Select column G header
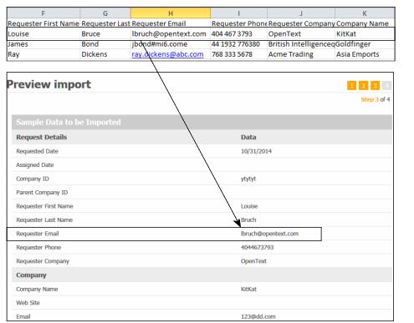The image size is (414, 323). (105, 13)
